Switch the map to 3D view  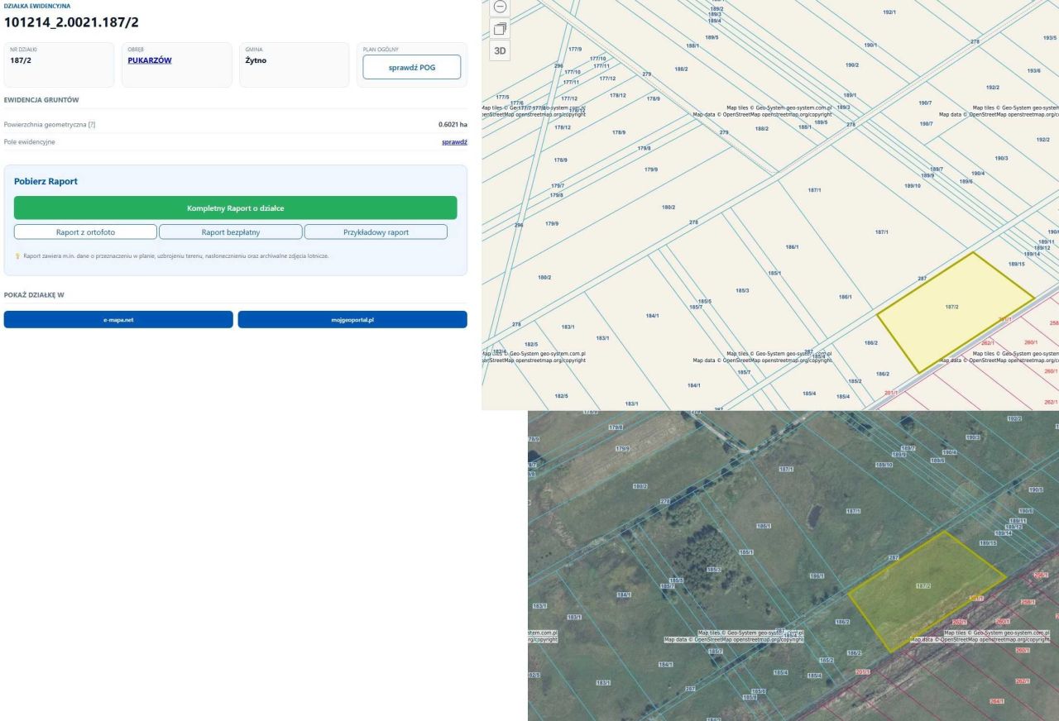point(501,50)
